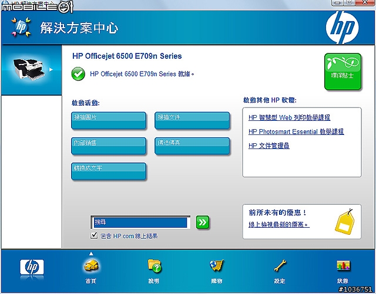Image resolution: width=376 pixels, height=294 pixels.
Task: Click the yellow price tag offer icon
Action: tap(345, 222)
